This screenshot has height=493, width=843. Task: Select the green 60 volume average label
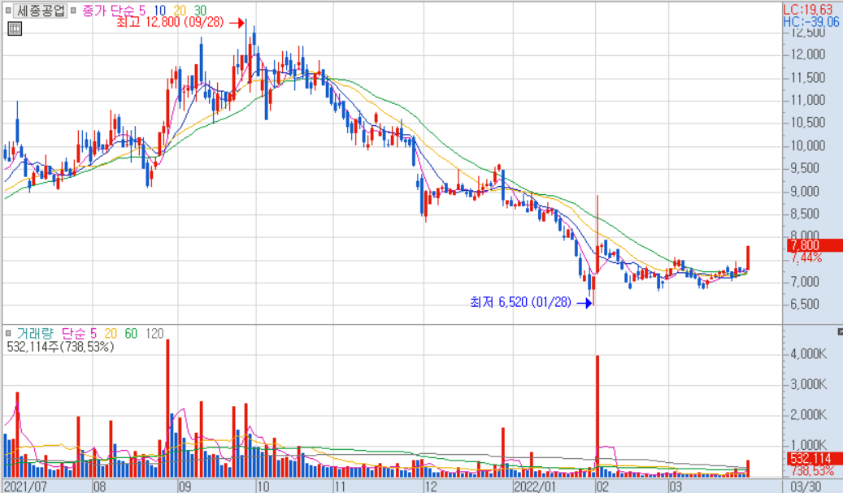point(131,334)
